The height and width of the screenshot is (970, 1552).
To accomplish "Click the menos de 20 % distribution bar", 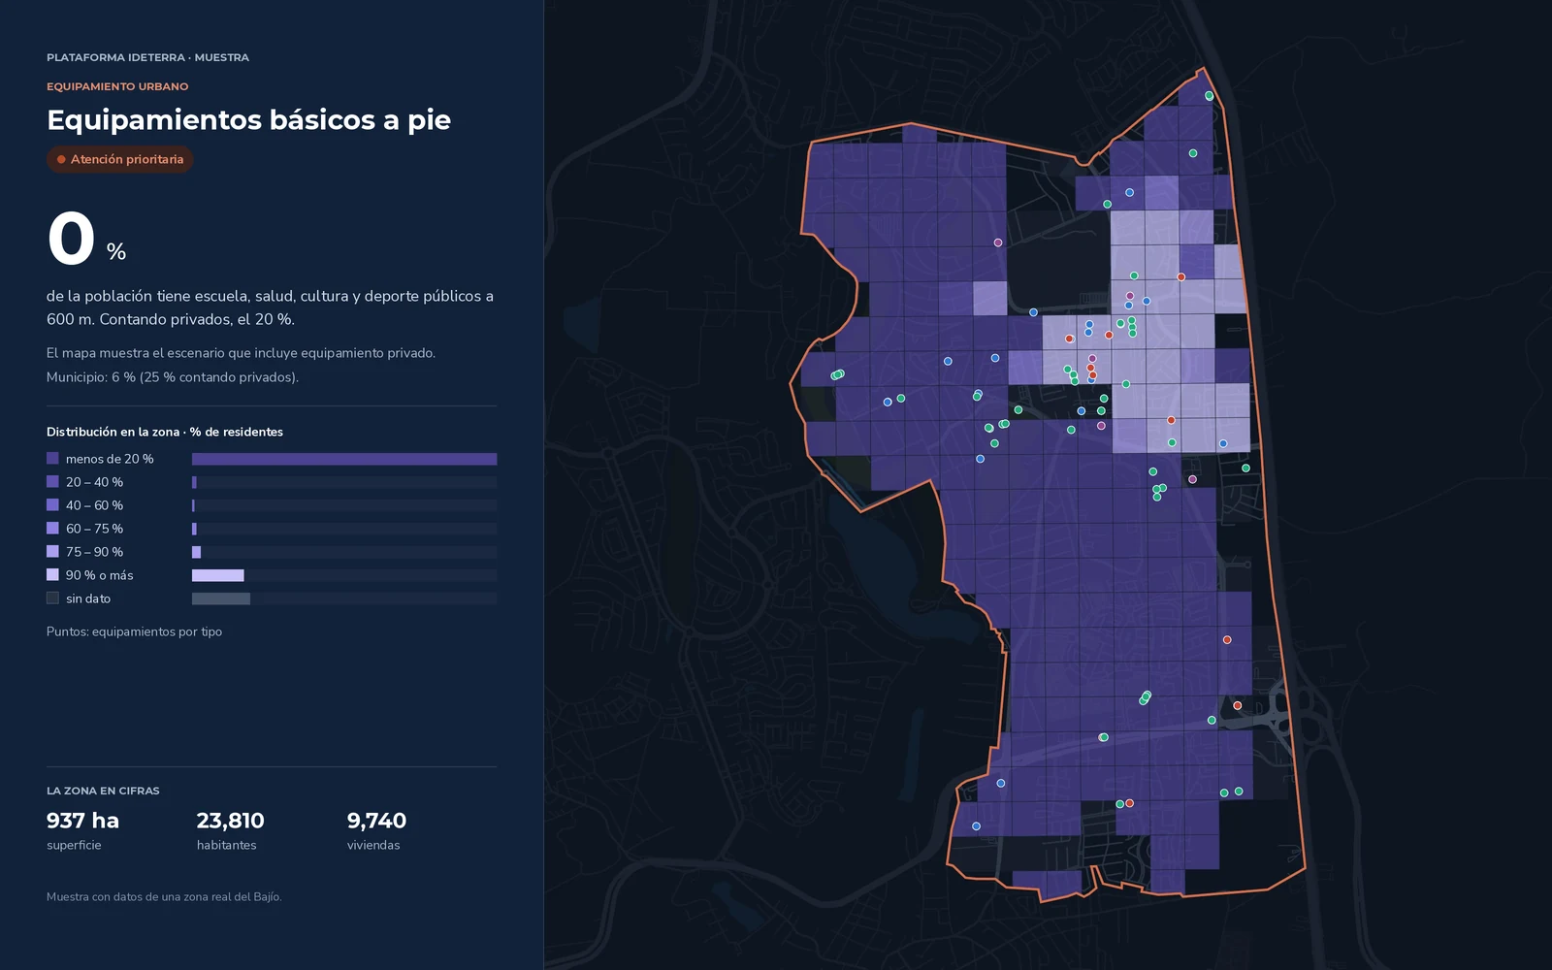I will pos(344,459).
